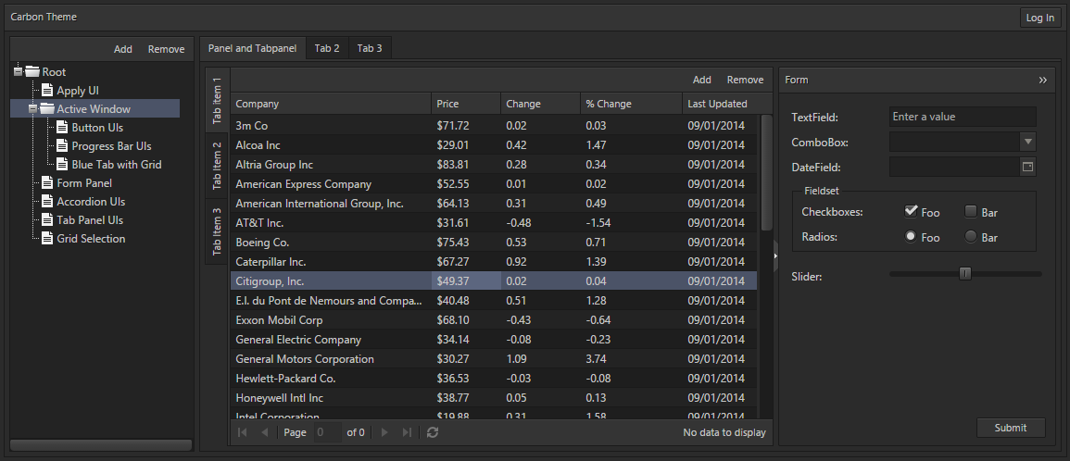Image resolution: width=1070 pixels, height=461 pixels.
Task: Switch to Tab 2
Action: 327,48
